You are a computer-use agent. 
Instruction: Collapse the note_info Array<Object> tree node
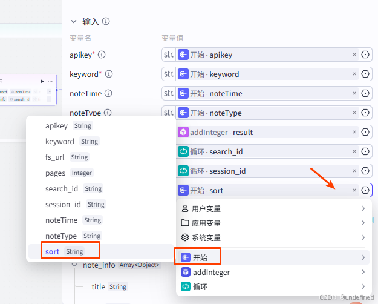[74, 265]
